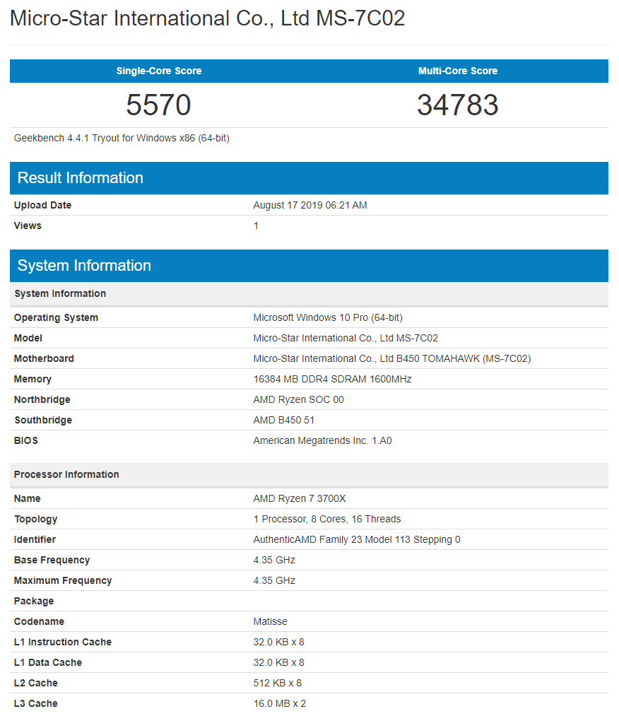Click the Processor Information subsection header
The height and width of the screenshot is (721, 619).
(66, 474)
